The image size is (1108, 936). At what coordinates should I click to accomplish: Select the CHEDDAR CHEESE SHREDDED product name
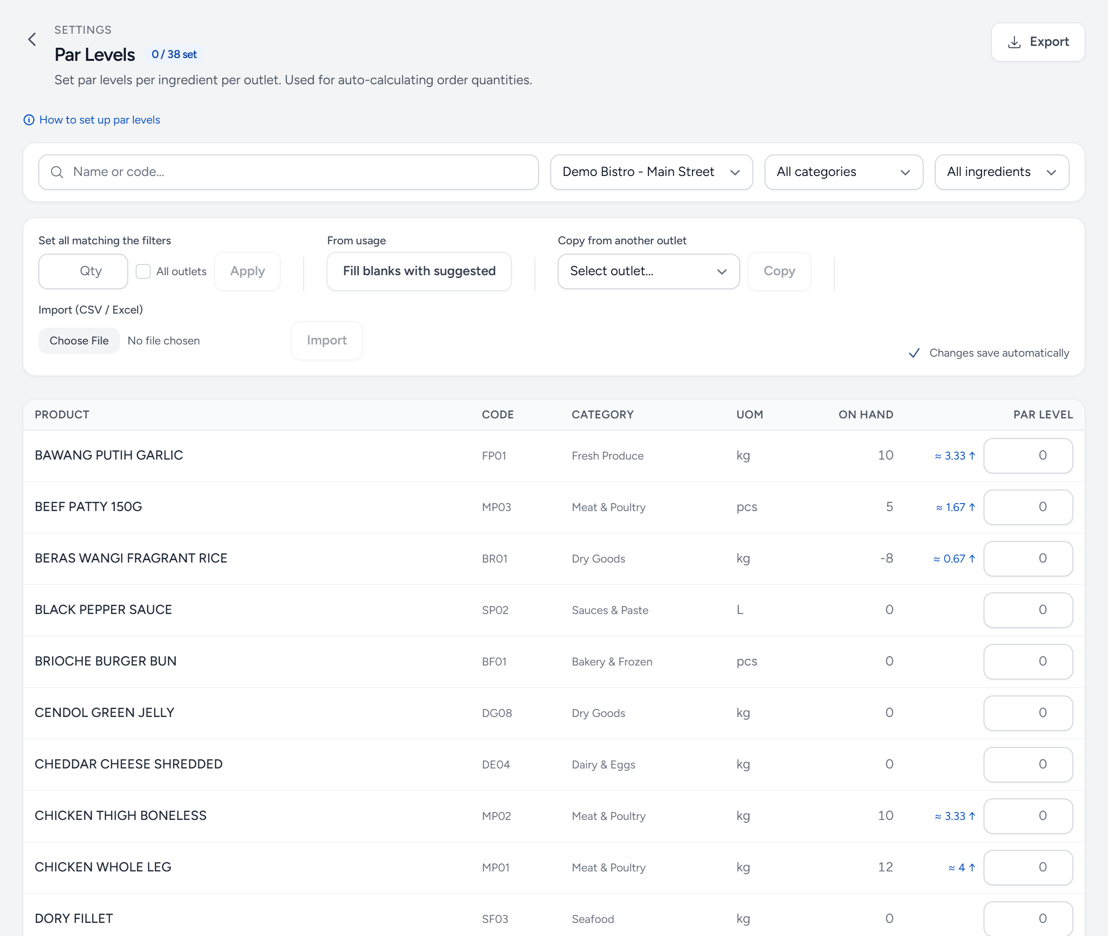click(129, 764)
